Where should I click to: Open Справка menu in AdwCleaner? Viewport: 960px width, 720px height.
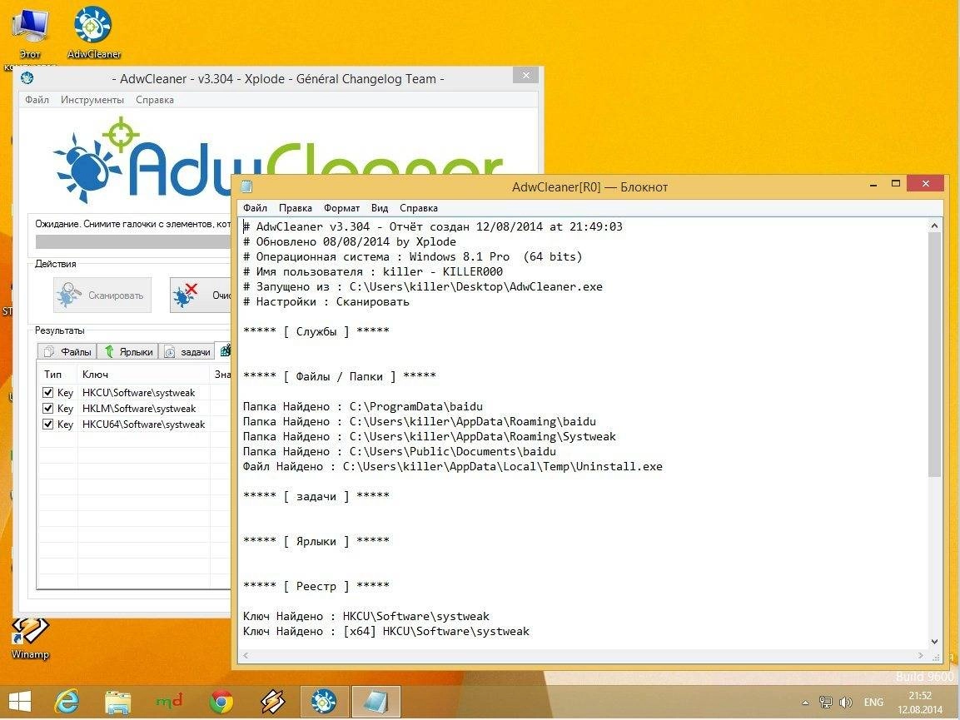click(155, 100)
